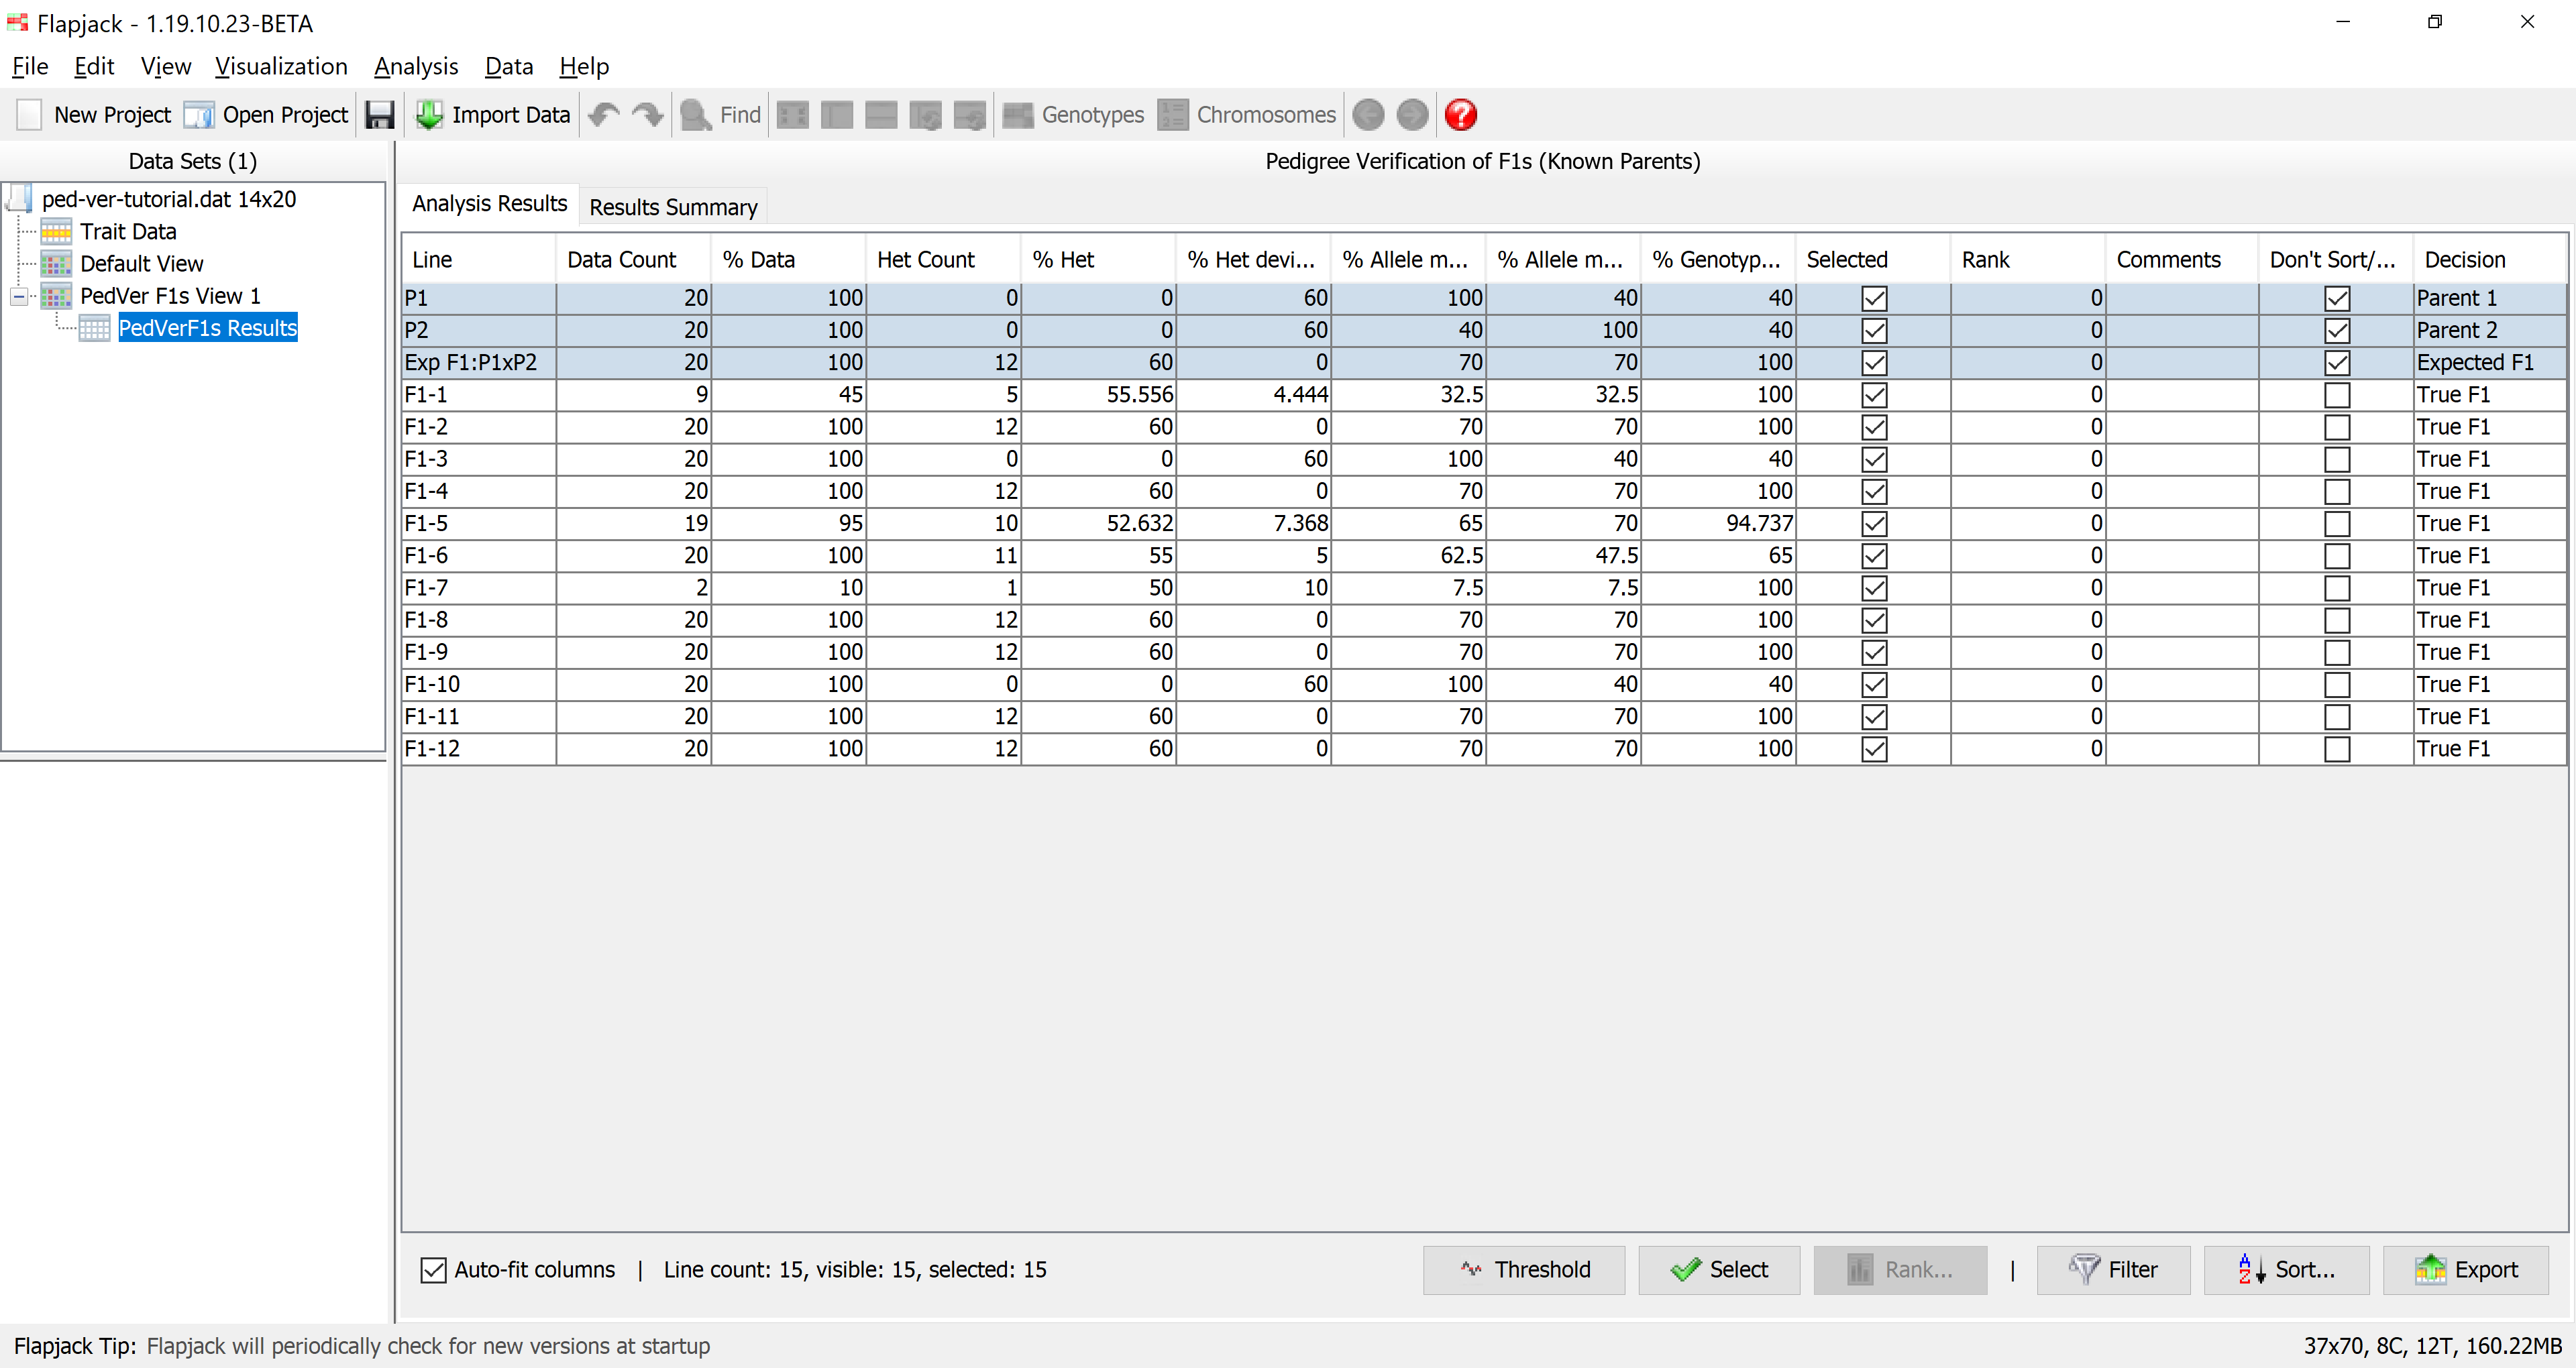
Task: Check Don't Sort/Filter for F1-1
Action: coord(2337,395)
